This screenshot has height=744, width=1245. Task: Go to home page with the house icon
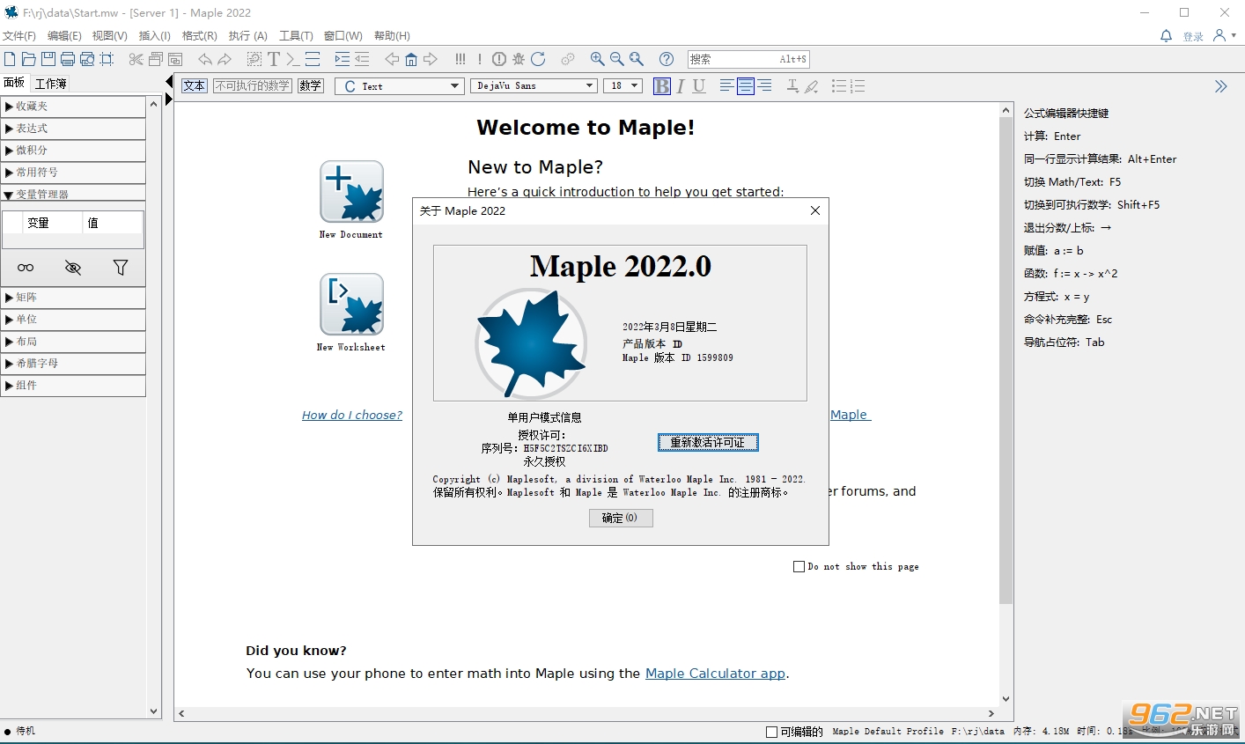pos(411,59)
